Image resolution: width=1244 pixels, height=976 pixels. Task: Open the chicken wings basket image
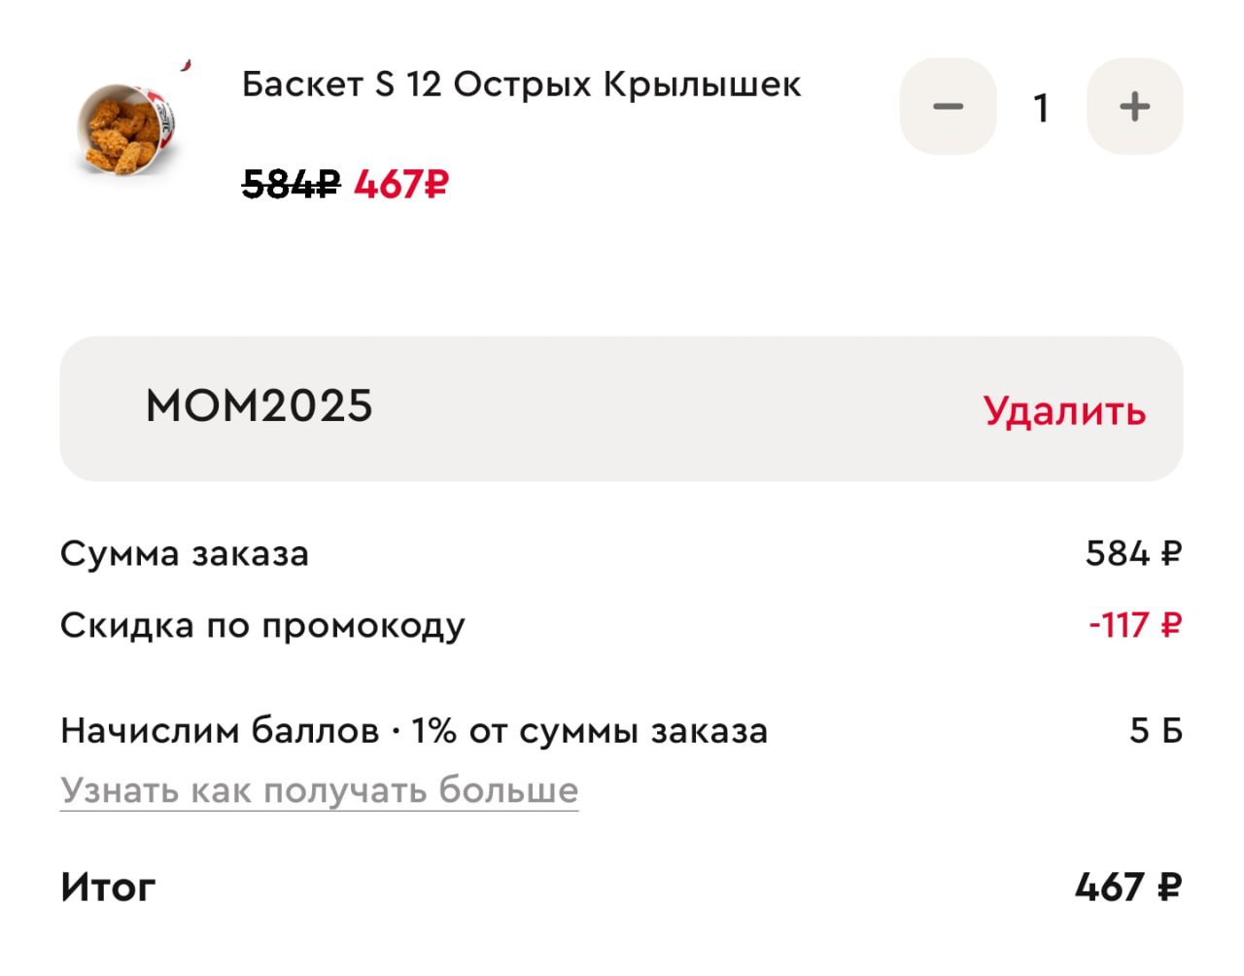click(x=124, y=128)
